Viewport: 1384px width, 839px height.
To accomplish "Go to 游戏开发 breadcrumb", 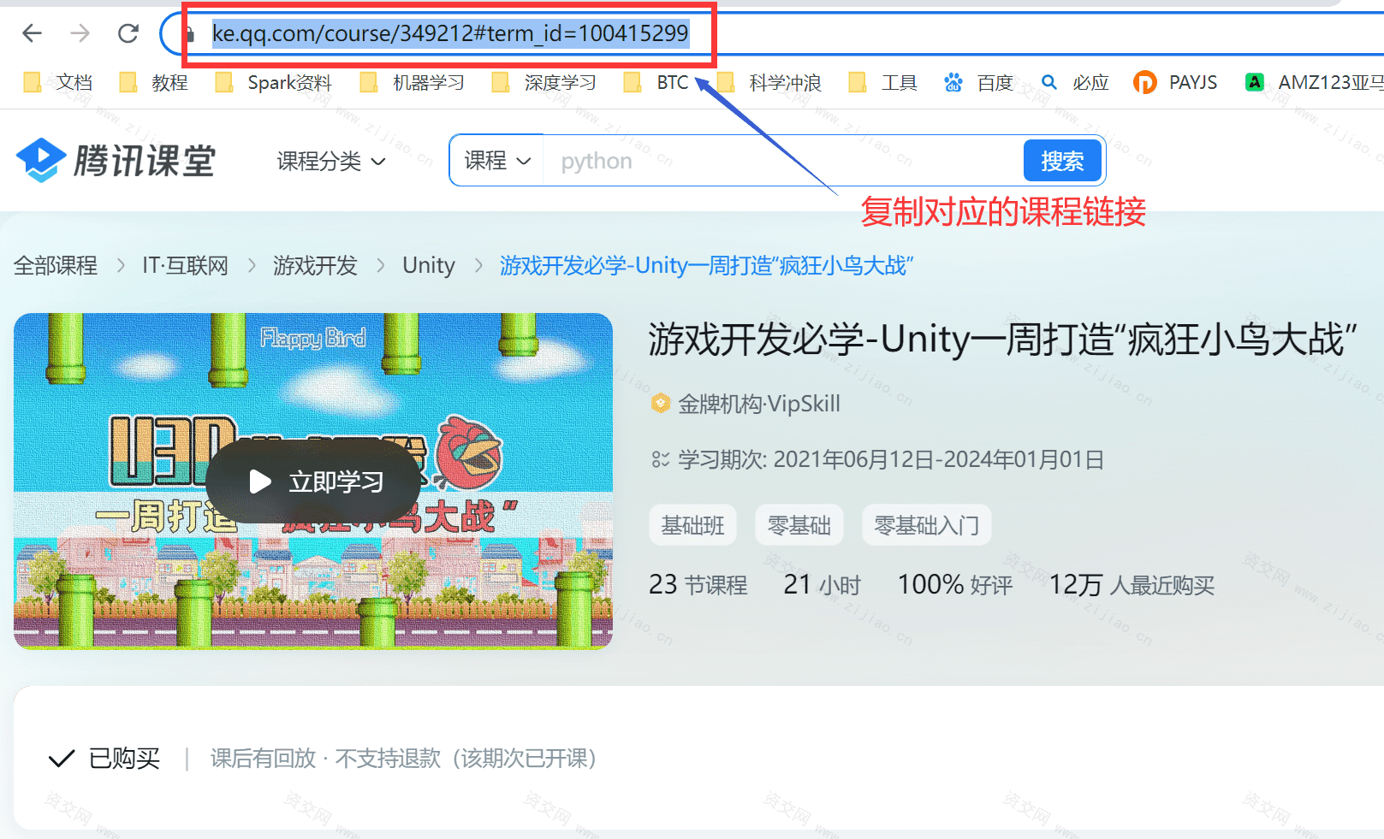I will click(315, 265).
